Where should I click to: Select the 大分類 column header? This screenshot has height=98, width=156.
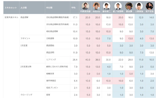click(23, 8)
